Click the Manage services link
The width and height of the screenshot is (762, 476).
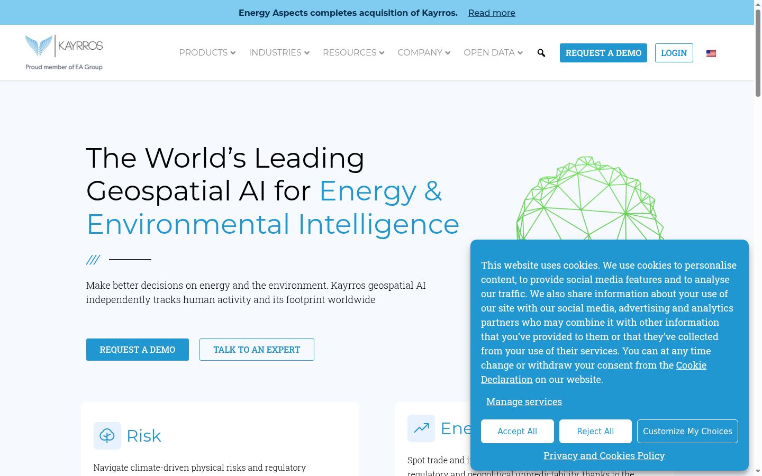tap(524, 402)
